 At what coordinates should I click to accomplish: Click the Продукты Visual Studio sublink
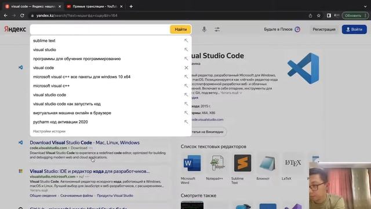point(115,196)
